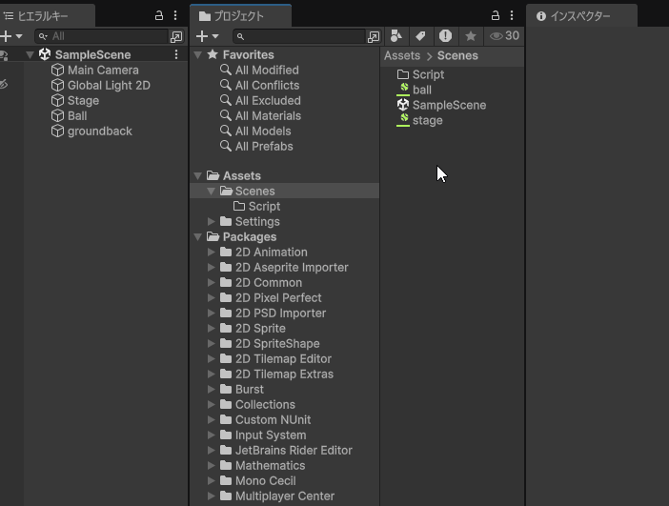Collapse the Packages section
Screen dimensions: 669x506
point(197,236)
